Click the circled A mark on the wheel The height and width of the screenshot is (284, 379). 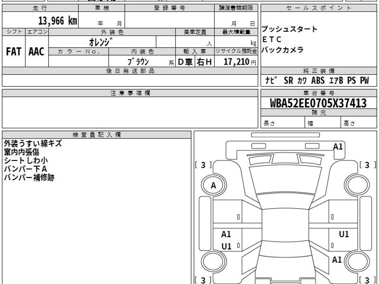point(214,186)
